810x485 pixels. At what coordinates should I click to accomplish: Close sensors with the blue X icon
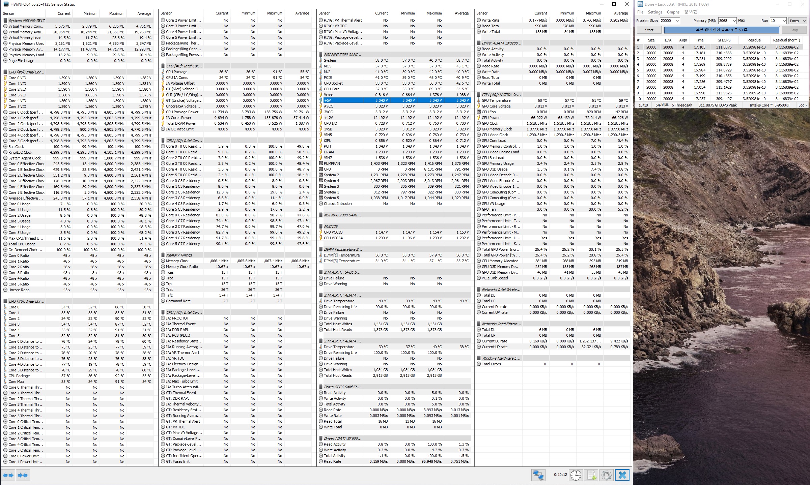point(622,475)
